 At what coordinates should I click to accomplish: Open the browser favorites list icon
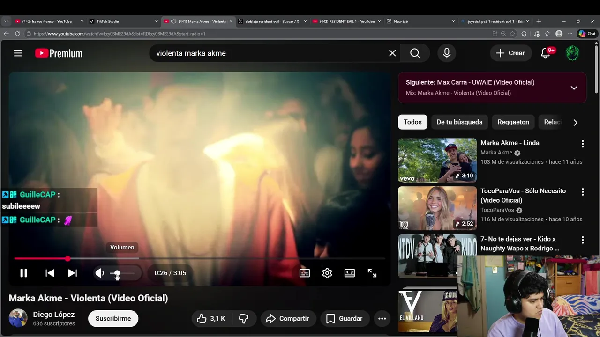point(547,34)
